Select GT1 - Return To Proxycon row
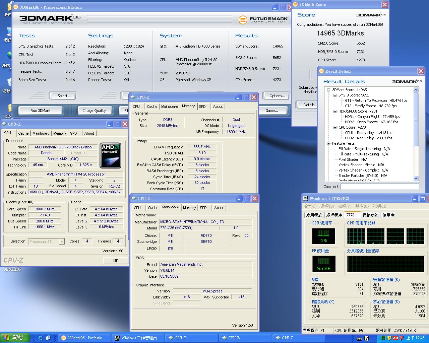Screen dimensions: 429x343 (376, 100)
